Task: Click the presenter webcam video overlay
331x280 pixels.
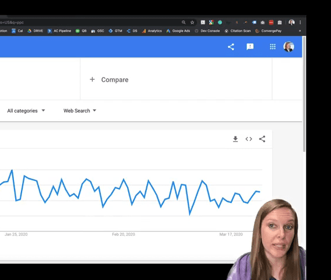Action: 267,240
